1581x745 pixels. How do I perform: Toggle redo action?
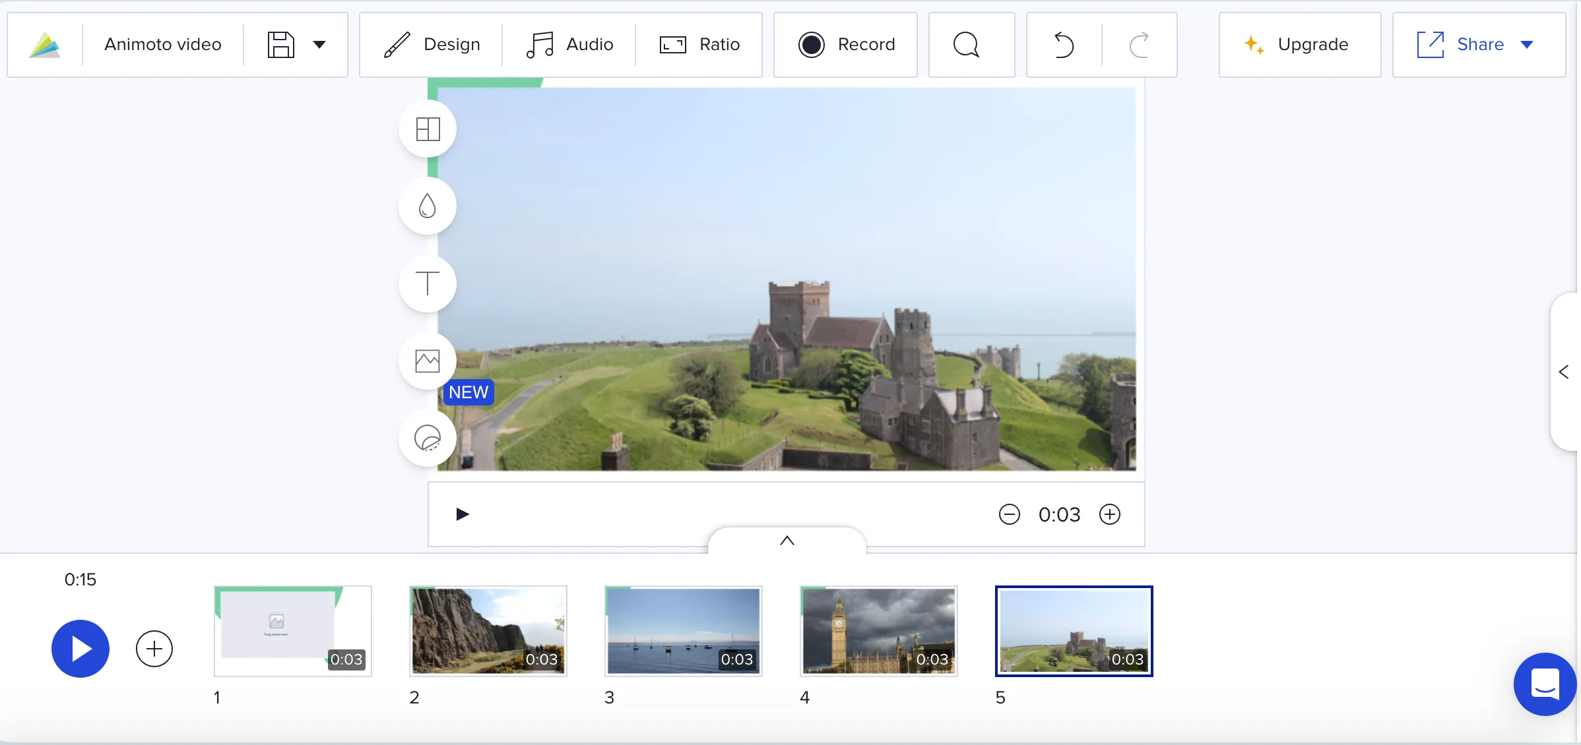(x=1138, y=44)
